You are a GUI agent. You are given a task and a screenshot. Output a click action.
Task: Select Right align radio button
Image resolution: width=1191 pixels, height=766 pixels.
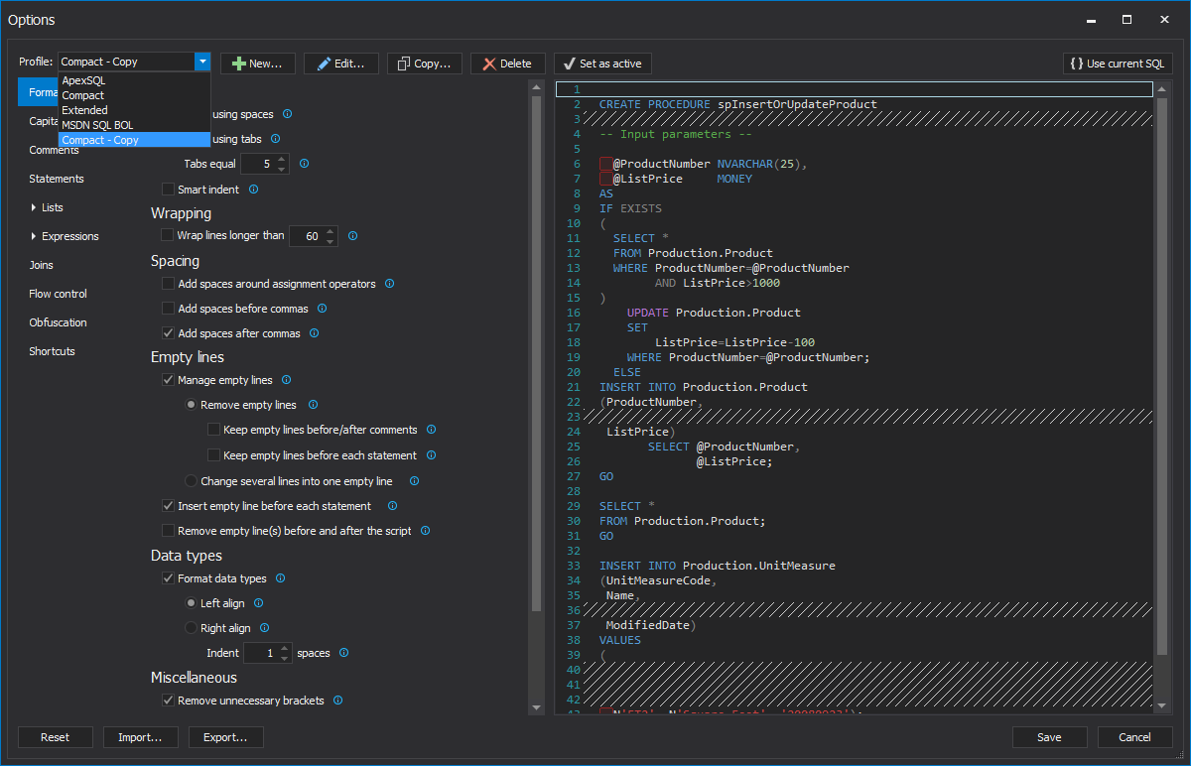click(x=192, y=628)
